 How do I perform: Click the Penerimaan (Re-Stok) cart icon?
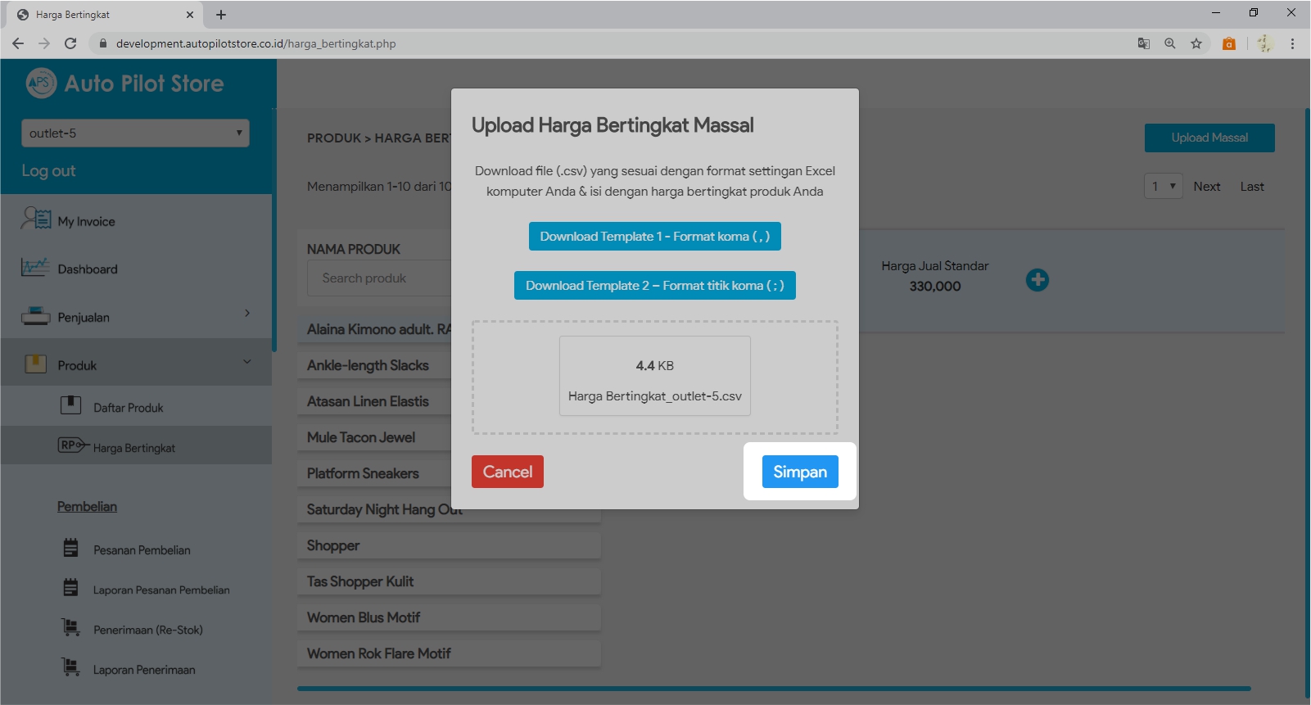(x=71, y=628)
